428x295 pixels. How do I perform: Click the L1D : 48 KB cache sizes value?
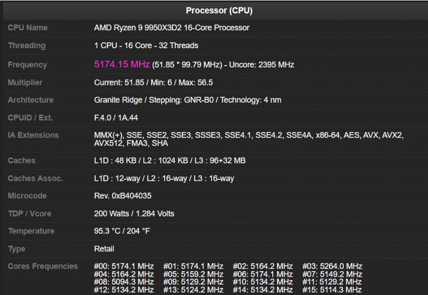(170, 160)
